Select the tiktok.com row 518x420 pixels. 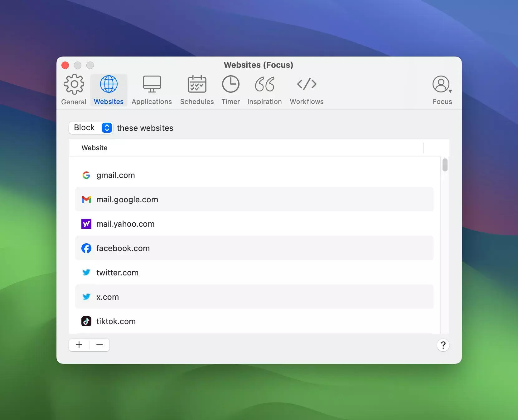(x=254, y=321)
